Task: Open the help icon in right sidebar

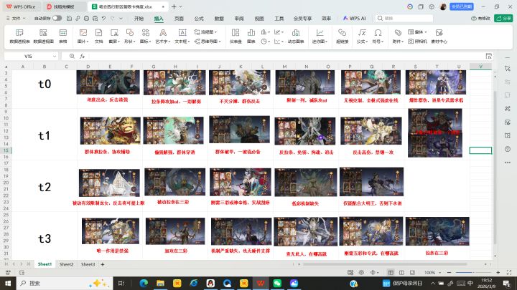Action: pos(508,149)
